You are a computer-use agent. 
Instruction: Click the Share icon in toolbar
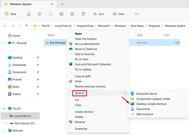coord(72,14)
